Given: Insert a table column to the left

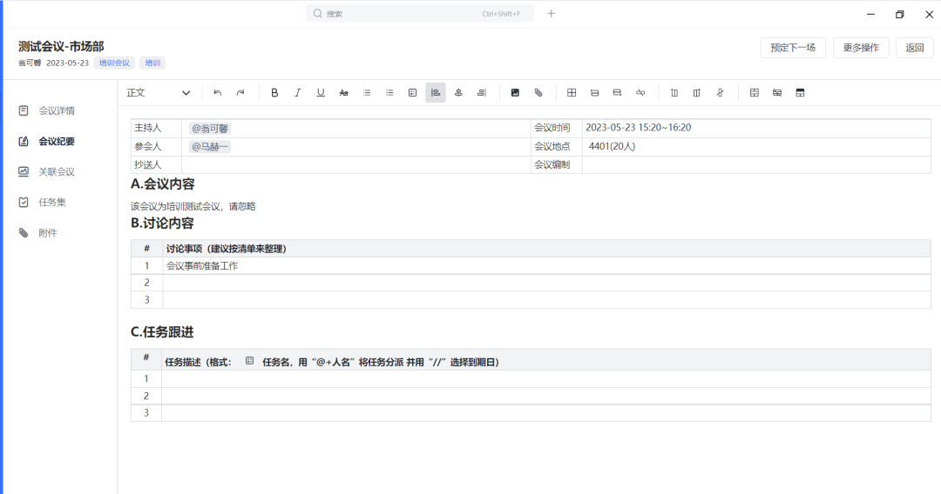Looking at the screenshot, I should (674, 93).
